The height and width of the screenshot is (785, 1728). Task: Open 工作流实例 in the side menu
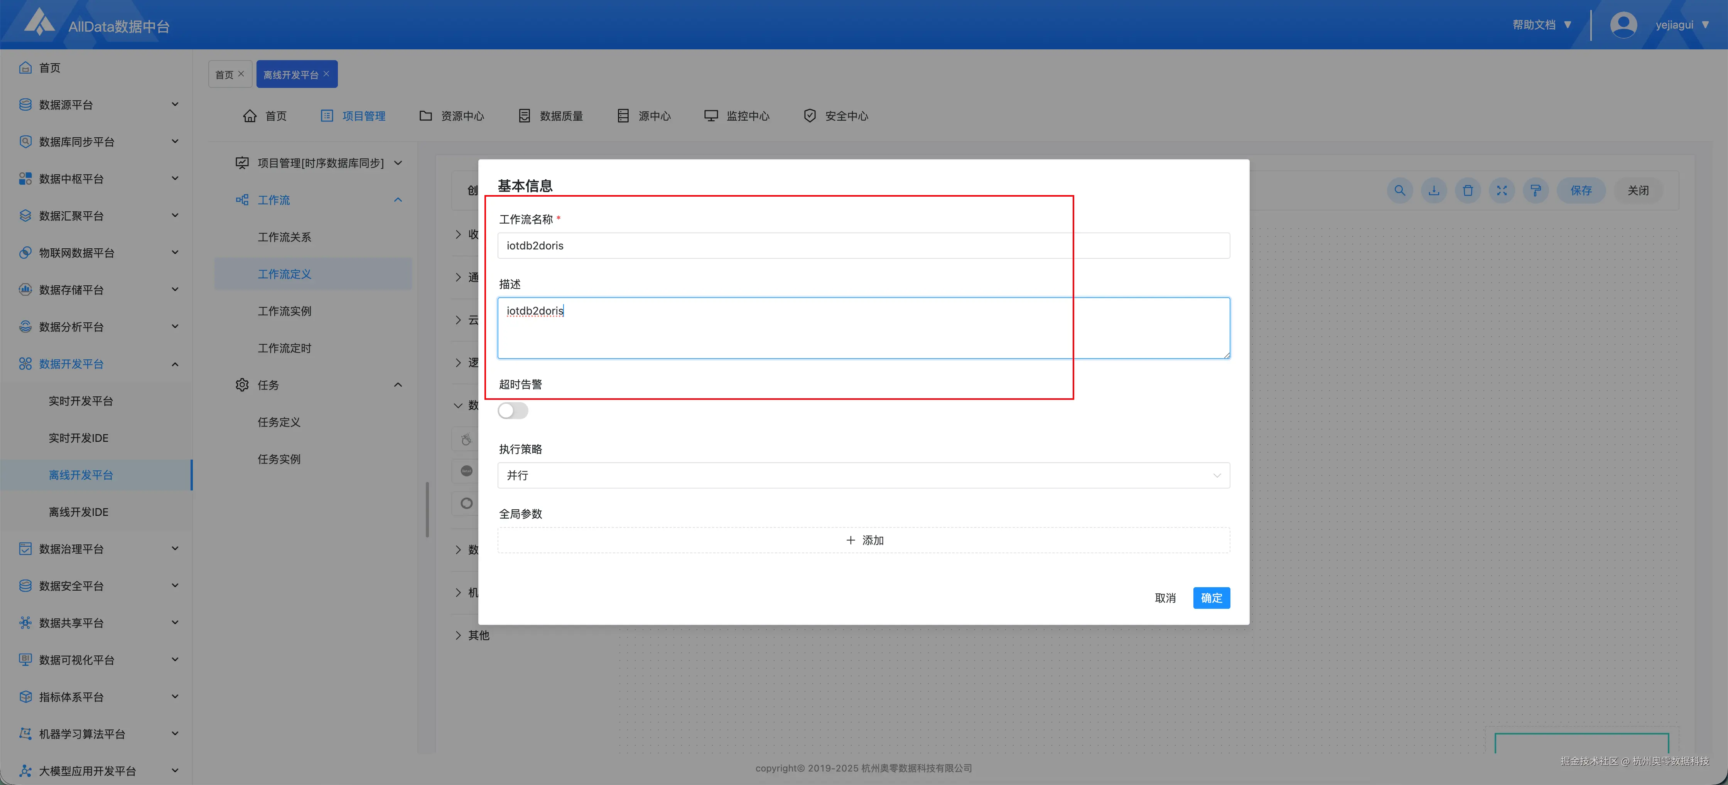284,311
